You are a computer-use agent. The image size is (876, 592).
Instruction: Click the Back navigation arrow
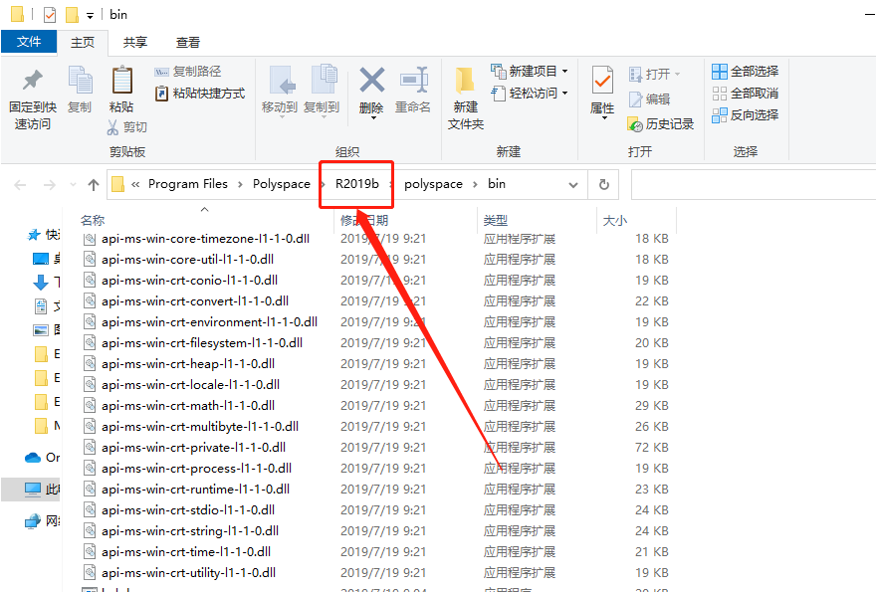[x=20, y=185]
